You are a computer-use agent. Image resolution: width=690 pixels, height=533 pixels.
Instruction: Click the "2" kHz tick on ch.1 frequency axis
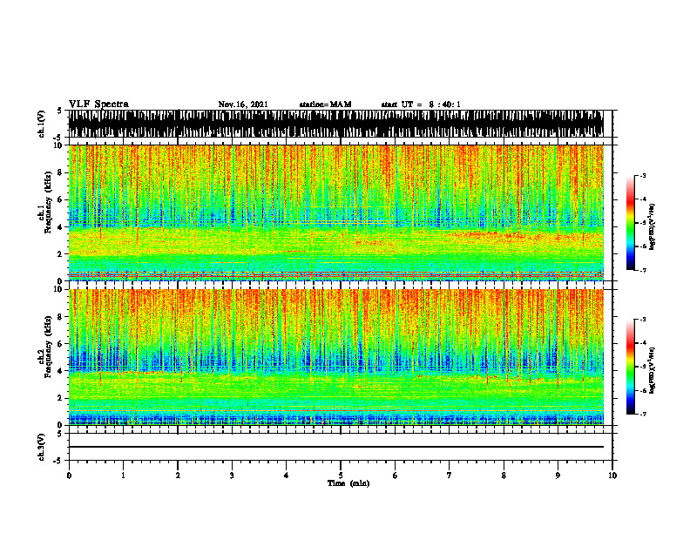[x=61, y=254]
